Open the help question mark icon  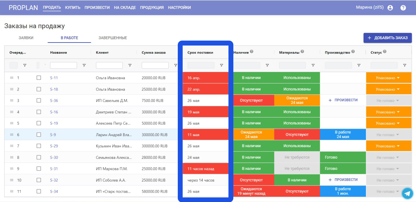[403, 8]
